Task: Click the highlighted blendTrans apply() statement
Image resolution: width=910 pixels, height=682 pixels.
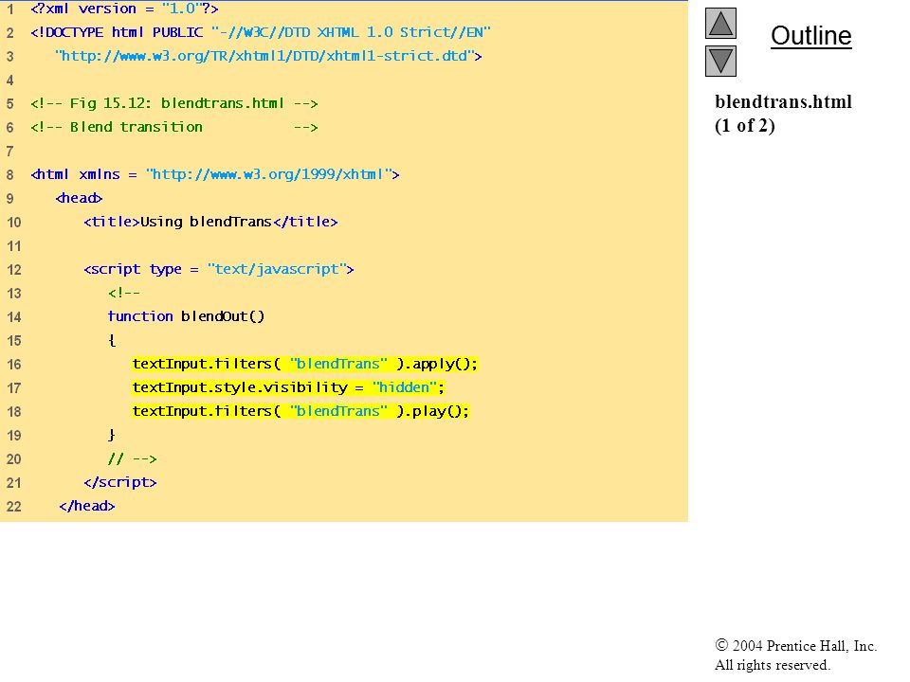Action: (304, 364)
